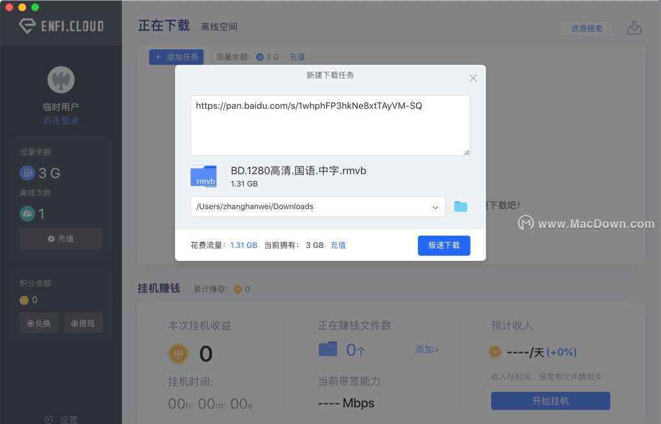
Task: Click the download tray icon at top right
Action: point(634,28)
